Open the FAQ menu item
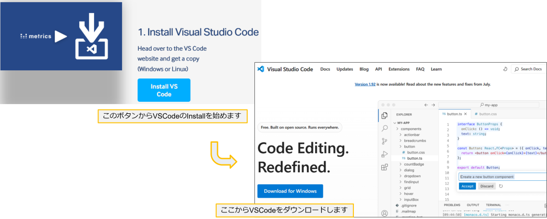This screenshot has height=219, width=547. pos(420,69)
